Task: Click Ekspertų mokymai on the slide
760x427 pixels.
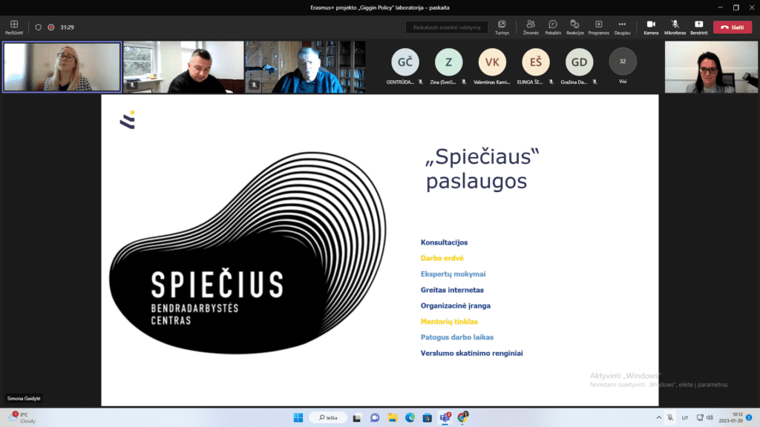Action: click(x=453, y=274)
